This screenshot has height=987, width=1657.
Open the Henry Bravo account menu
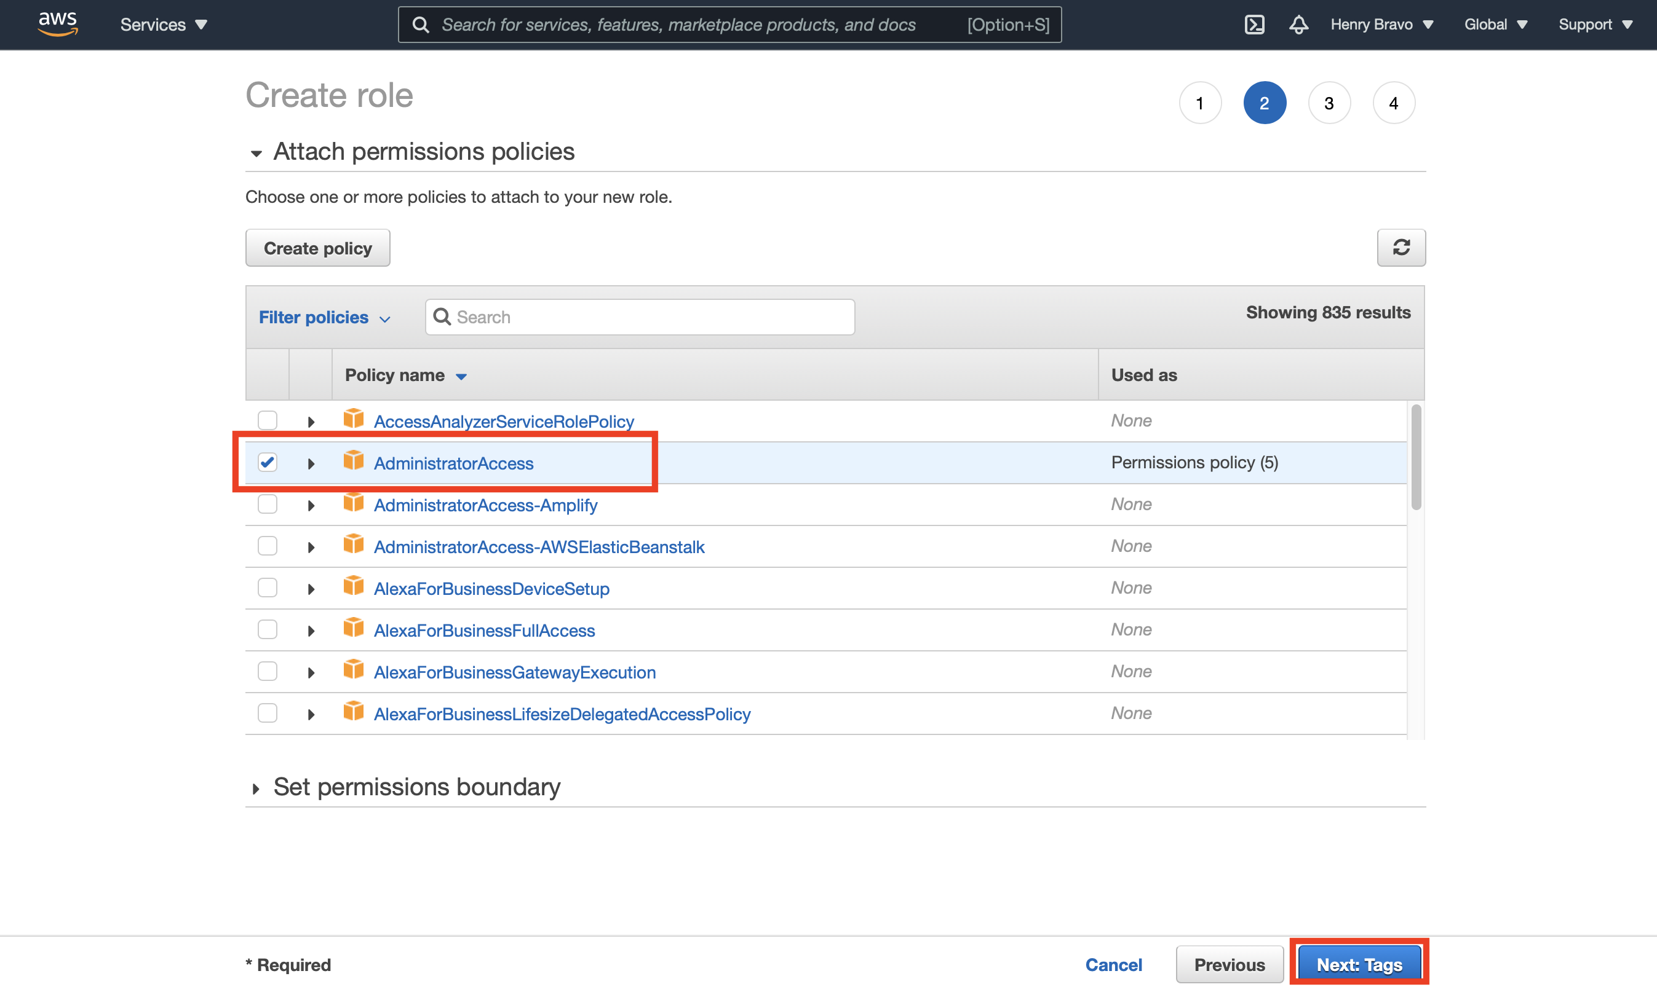[1381, 25]
